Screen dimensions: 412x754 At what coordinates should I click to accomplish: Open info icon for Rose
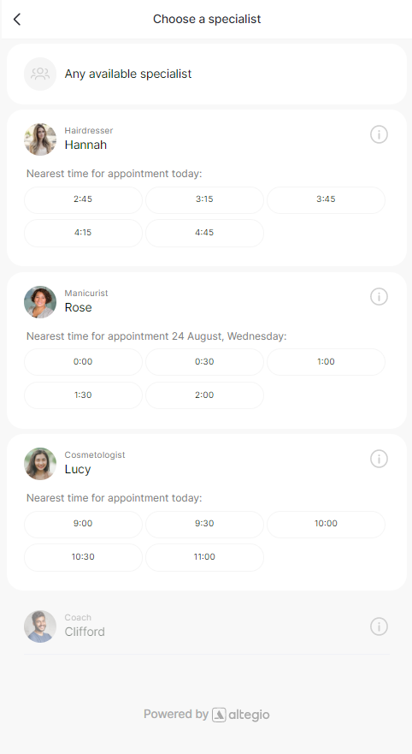[379, 296]
